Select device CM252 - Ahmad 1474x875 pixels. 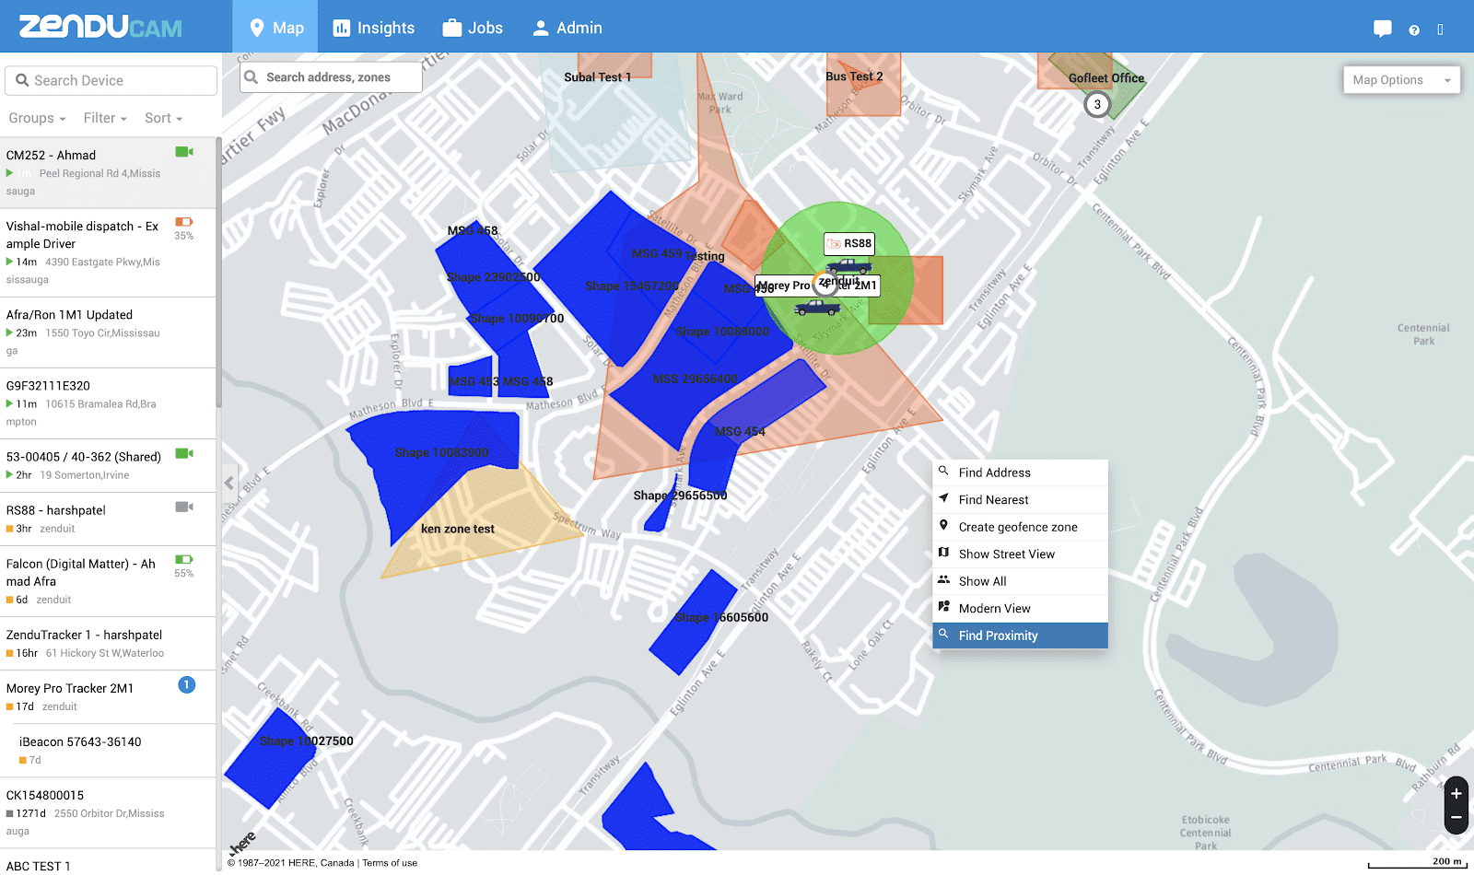[108, 173]
